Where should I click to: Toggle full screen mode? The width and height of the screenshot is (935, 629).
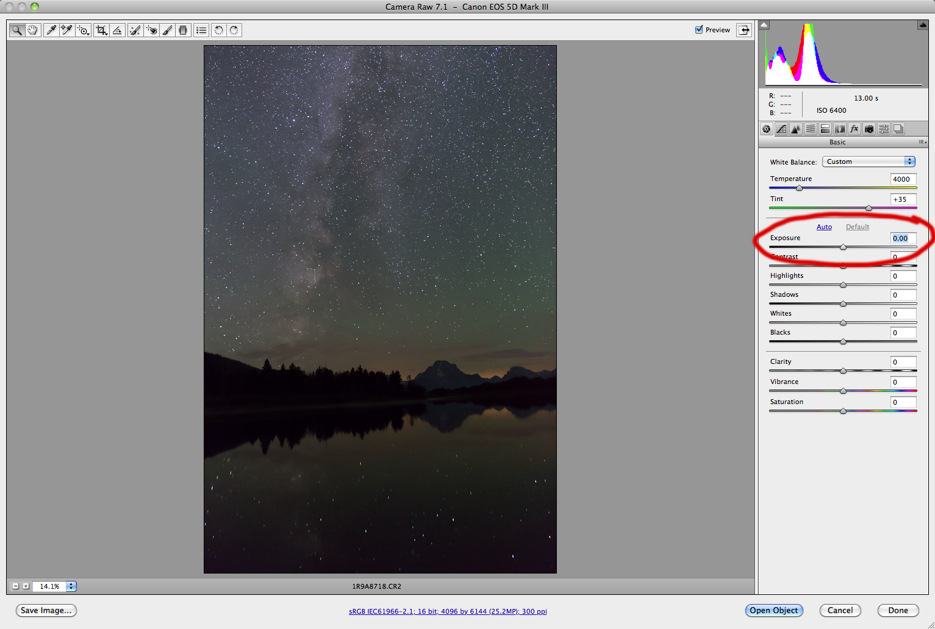[x=744, y=29]
